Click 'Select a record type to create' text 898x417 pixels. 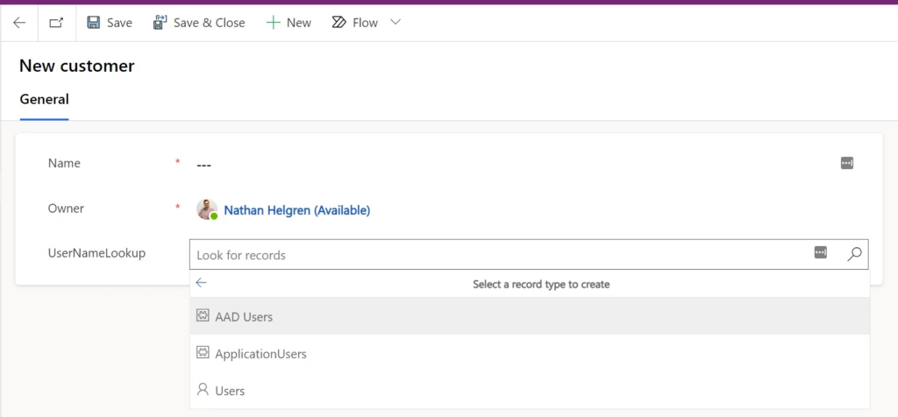coord(541,284)
